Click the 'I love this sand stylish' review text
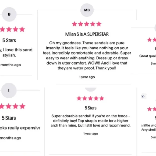This screenshot has height=156, width=156. coord(16,52)
